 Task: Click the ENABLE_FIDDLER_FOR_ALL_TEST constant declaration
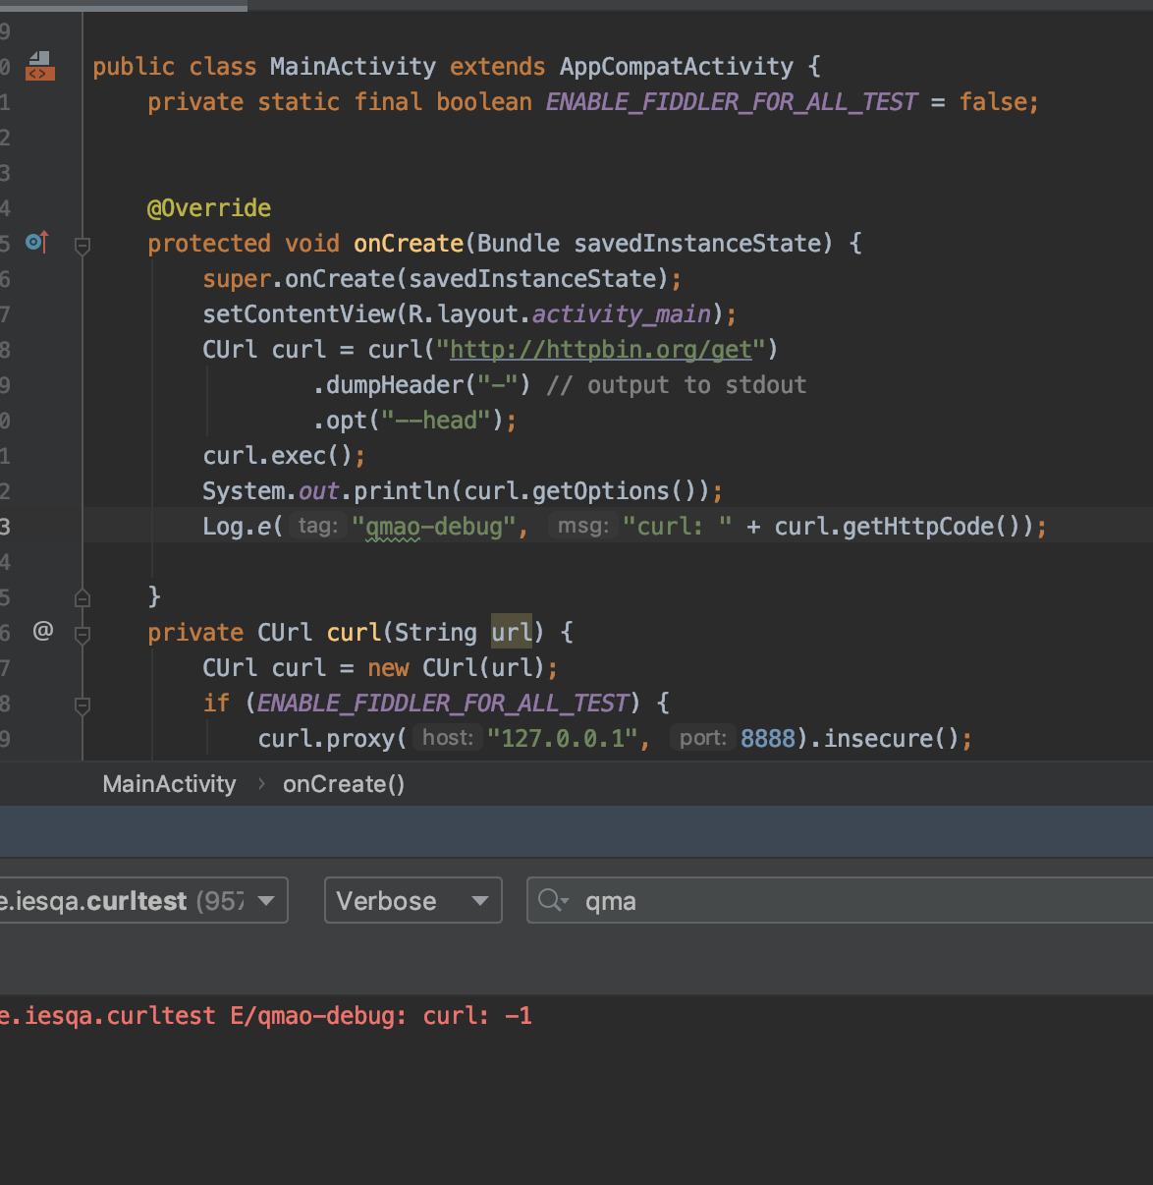(x=733, y=102)
